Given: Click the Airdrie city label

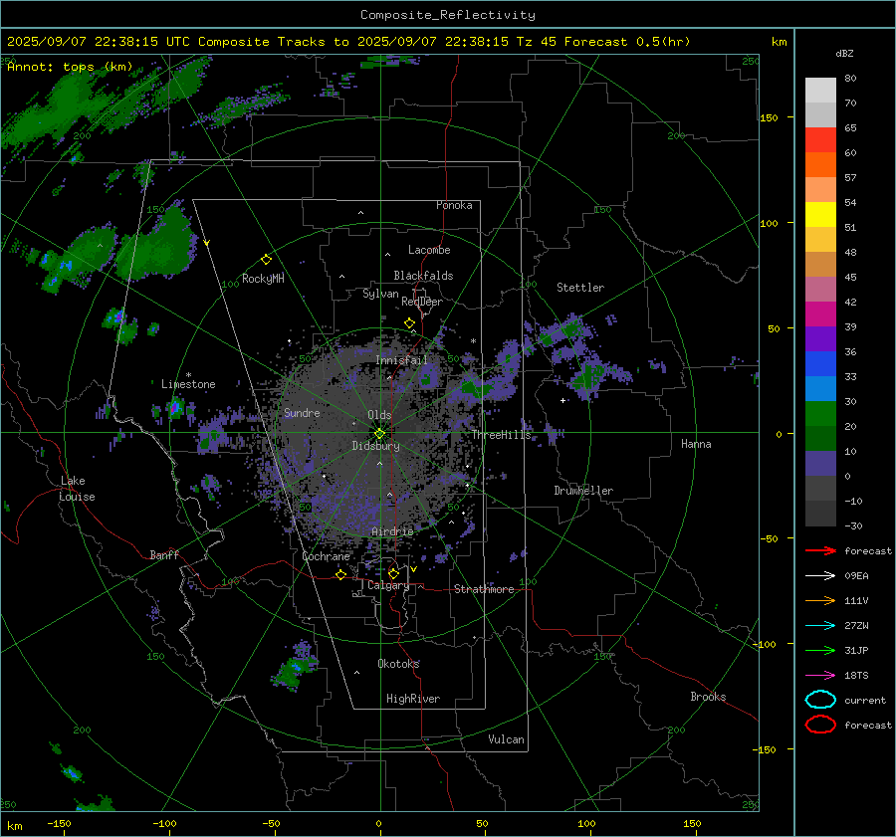Looking at the screenshot, I should click(x=392, y=531).
